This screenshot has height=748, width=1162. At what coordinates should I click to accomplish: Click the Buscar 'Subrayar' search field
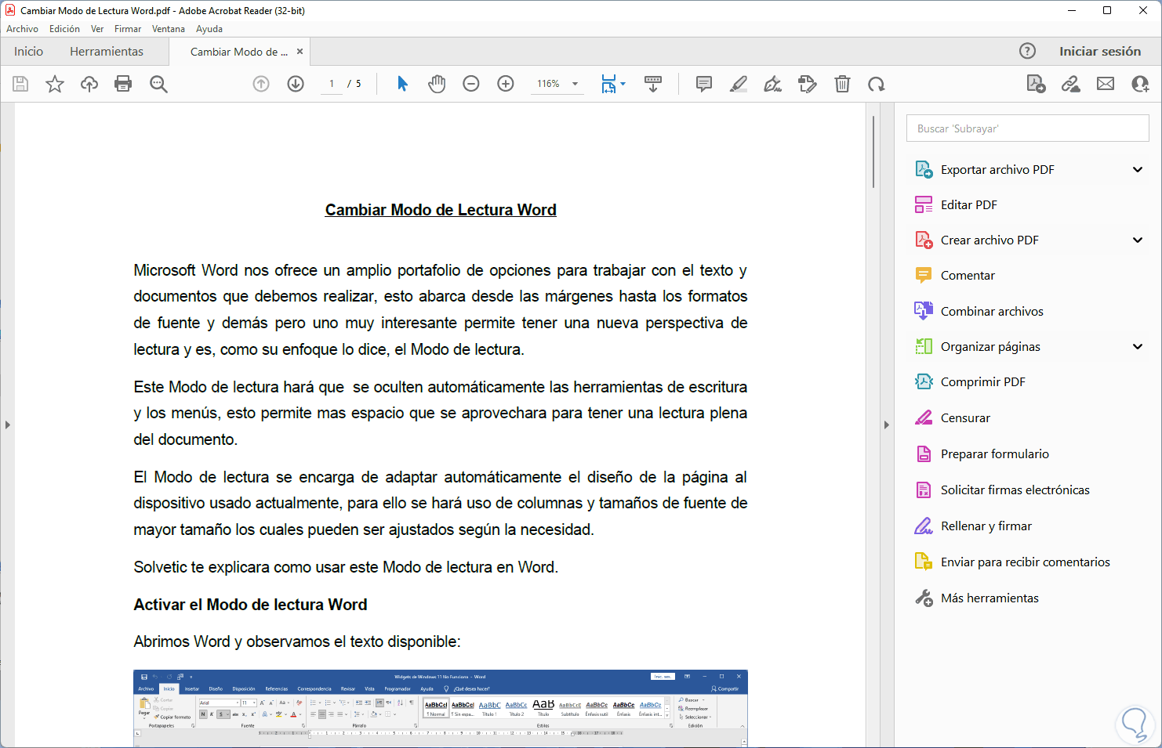pyautogui.click(x=1027, y=128)
